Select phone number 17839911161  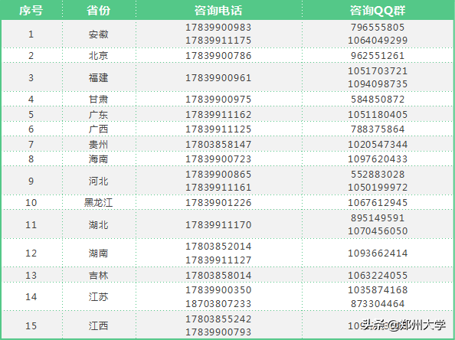(x=218, y=188)
